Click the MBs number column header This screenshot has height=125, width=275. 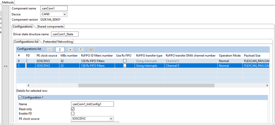tap(69, 56)
